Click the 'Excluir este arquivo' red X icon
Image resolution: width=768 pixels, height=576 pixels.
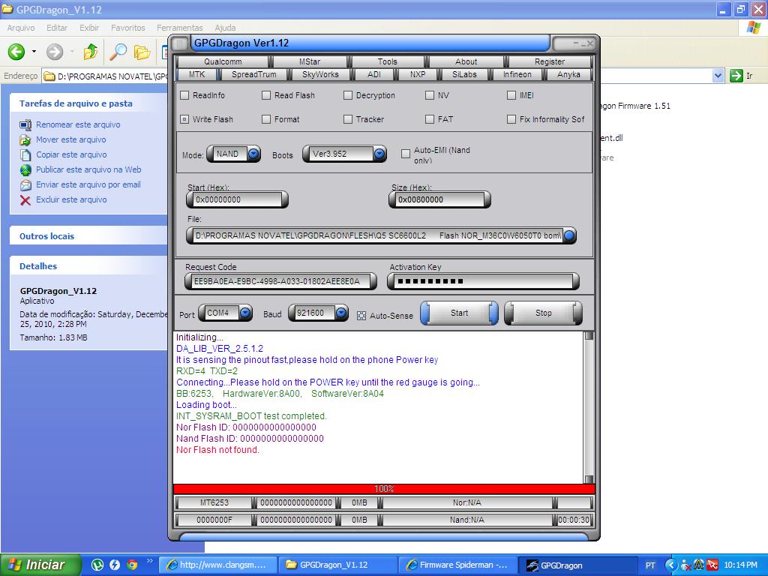tap(25, 200)
